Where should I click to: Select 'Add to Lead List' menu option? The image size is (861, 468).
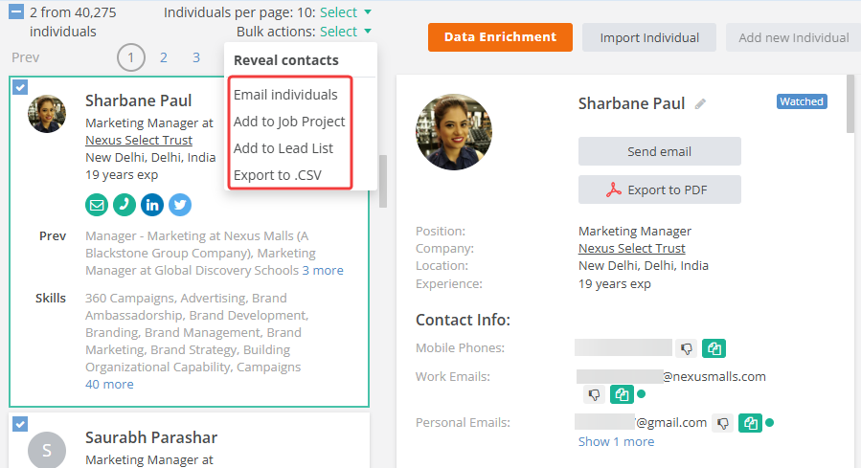pos(283,148)
